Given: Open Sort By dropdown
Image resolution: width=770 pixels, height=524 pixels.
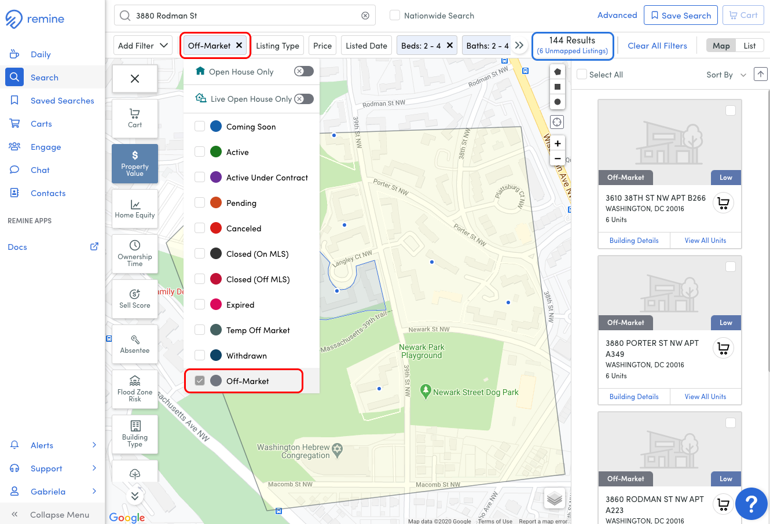Looking at the screenshot, I should click(726, 75).
